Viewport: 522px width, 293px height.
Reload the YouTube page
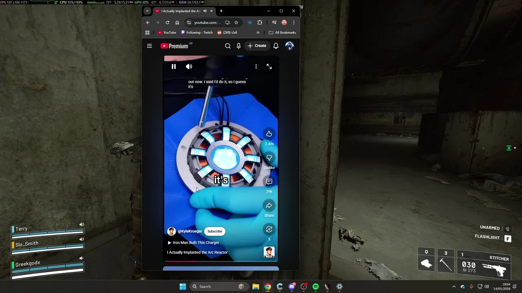[167, 22]
